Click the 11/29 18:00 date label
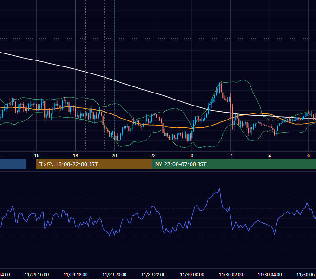This screenshot has width=316, height=279. [76, 274]
